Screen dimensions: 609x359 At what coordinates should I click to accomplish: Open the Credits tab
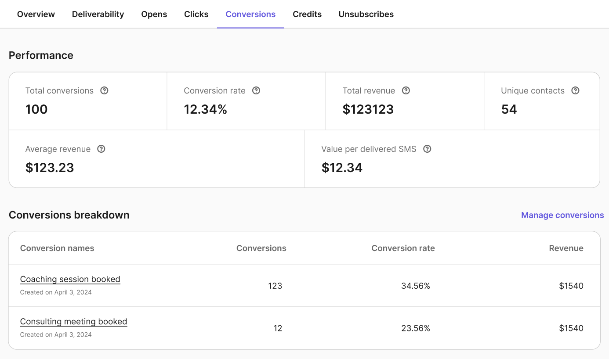point(307,14)
